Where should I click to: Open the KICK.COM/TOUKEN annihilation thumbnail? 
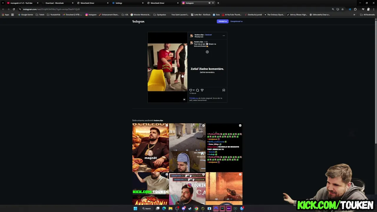151,189
